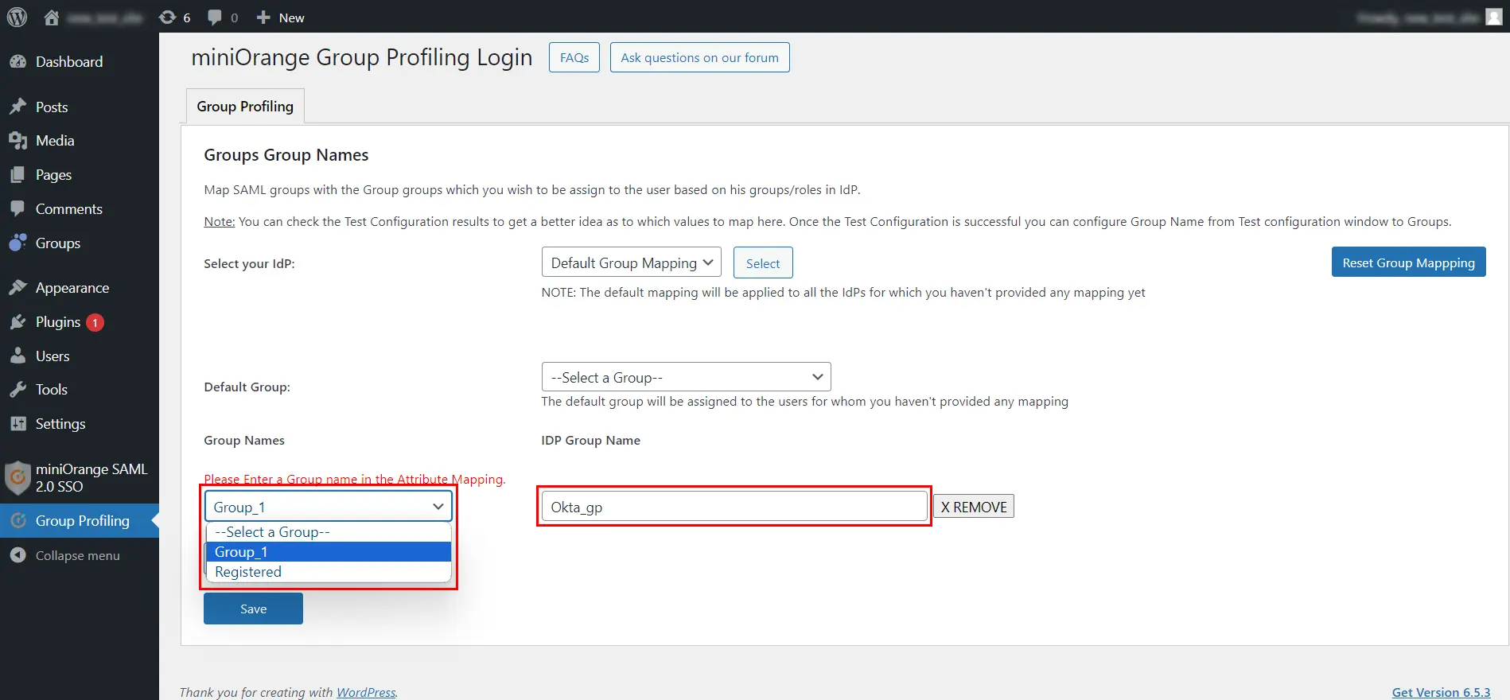Click the WordPress logo icon
Viewport: 1510px width, 700px height.
click(x=17, y=17)
